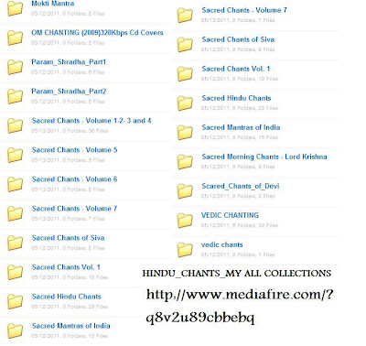Open OM CHANTING (2009)320Kbps Cd Covers link
Viewport: 366px width, 346px height.
point(97,33)
